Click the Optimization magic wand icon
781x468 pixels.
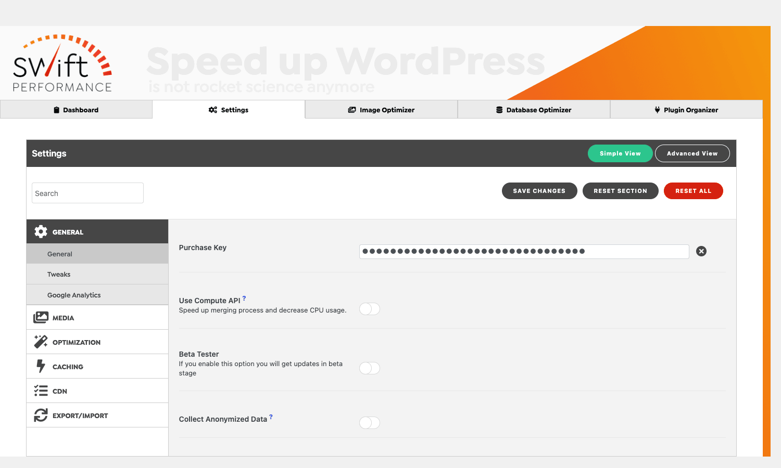(41, 342)
